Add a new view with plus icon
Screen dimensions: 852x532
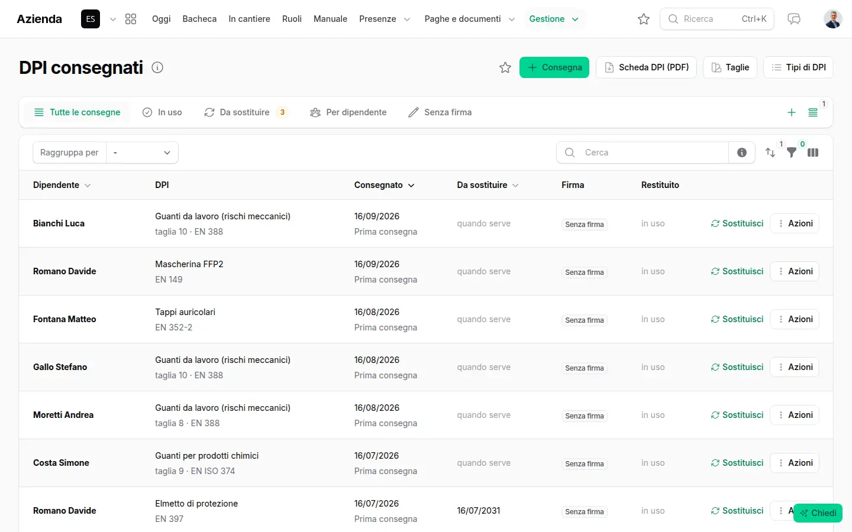(x=792, y=112)
